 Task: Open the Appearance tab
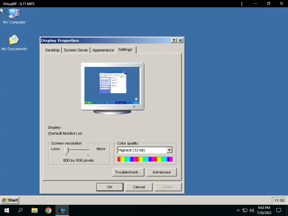tap(103, 50)
